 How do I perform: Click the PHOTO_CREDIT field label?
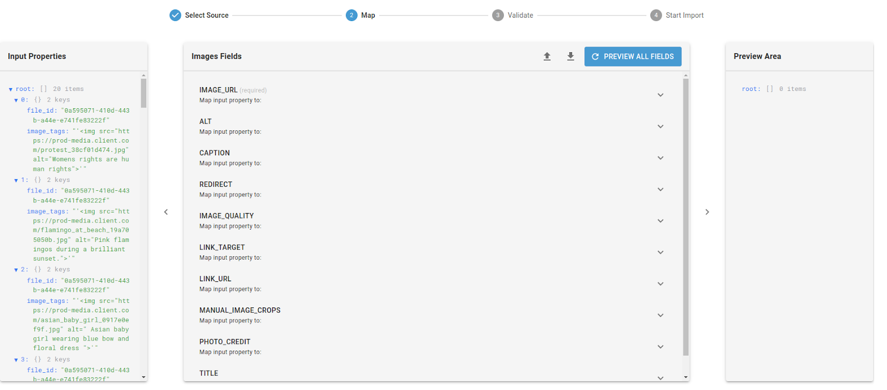[225, 342]
